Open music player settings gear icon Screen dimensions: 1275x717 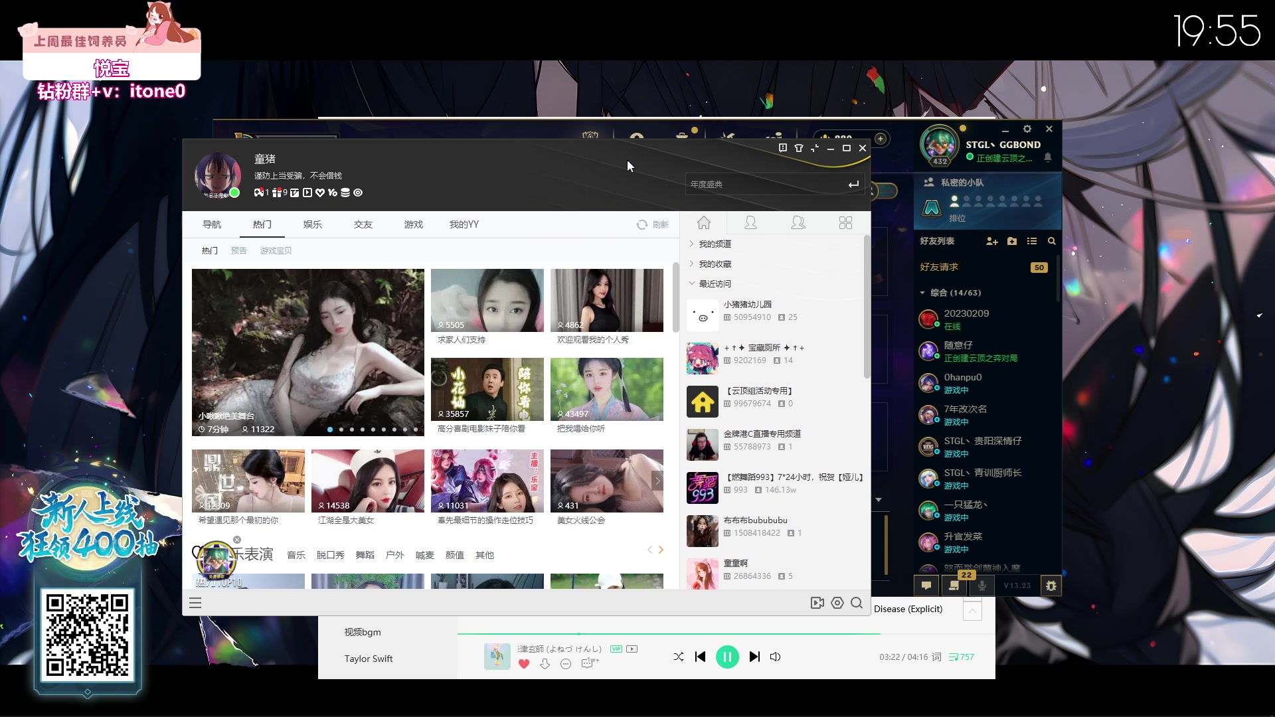[837, 603]
